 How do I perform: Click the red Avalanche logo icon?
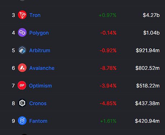[22, 68]
